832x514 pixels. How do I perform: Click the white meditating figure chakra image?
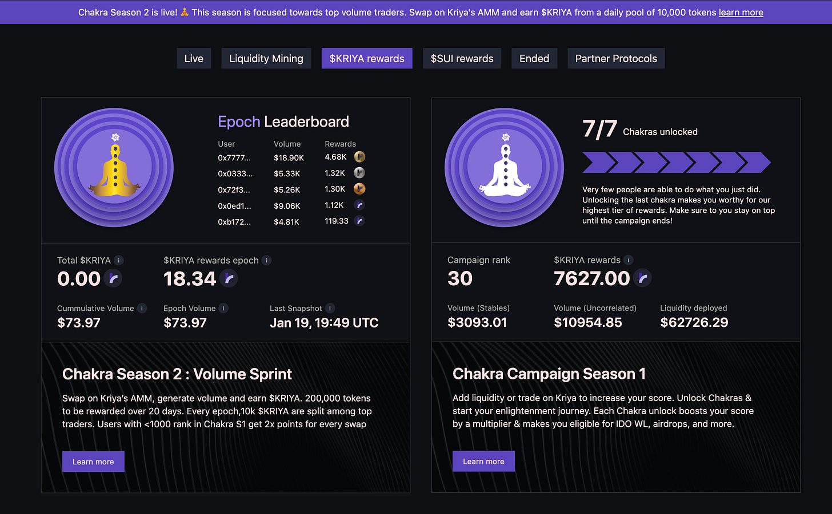[505, 168]
